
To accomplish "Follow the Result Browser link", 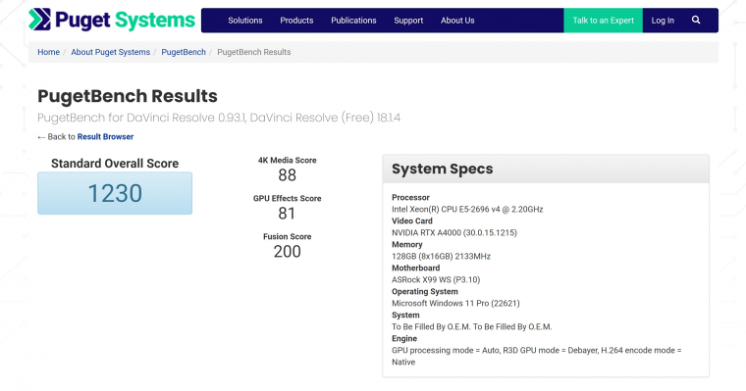I will point(105,137).
